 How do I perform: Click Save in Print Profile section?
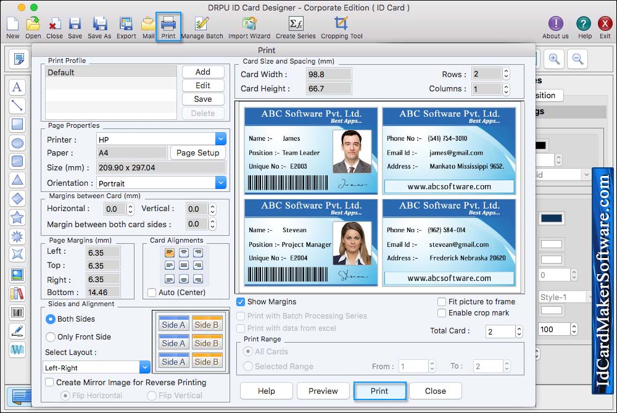203,99
